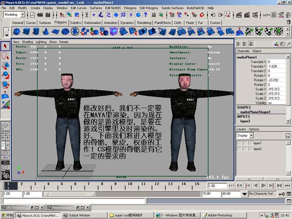The image size is (292, 219).
Task: Switch to Output Window in taskbar
Action: click(85, 215)
